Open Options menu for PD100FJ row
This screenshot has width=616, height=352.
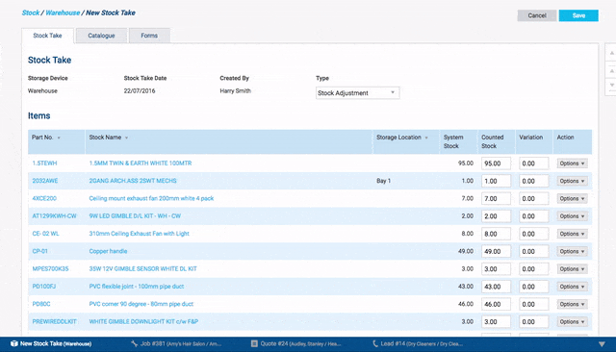572,287
